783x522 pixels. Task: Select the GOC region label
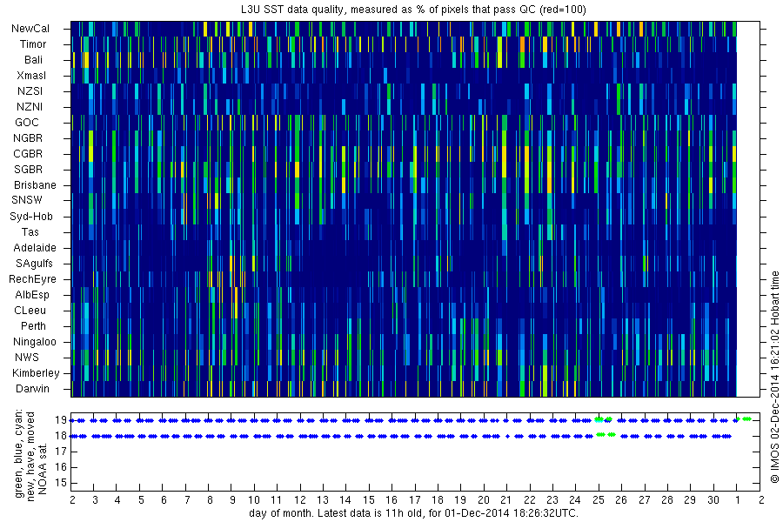point(27,123)
